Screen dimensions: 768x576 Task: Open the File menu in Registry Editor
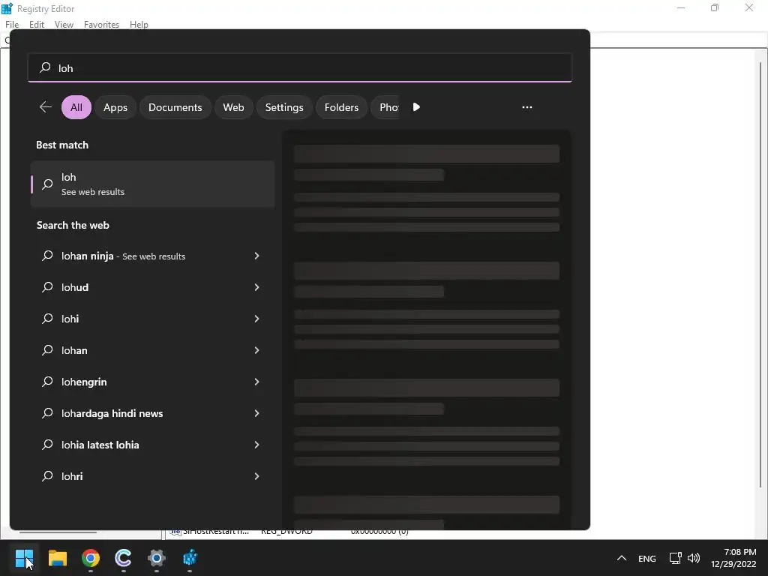(x=12, y=25)
